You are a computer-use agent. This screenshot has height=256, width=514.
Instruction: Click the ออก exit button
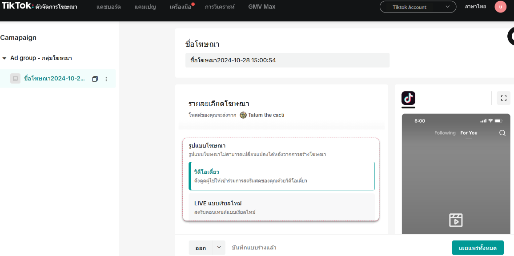(201, 248)
